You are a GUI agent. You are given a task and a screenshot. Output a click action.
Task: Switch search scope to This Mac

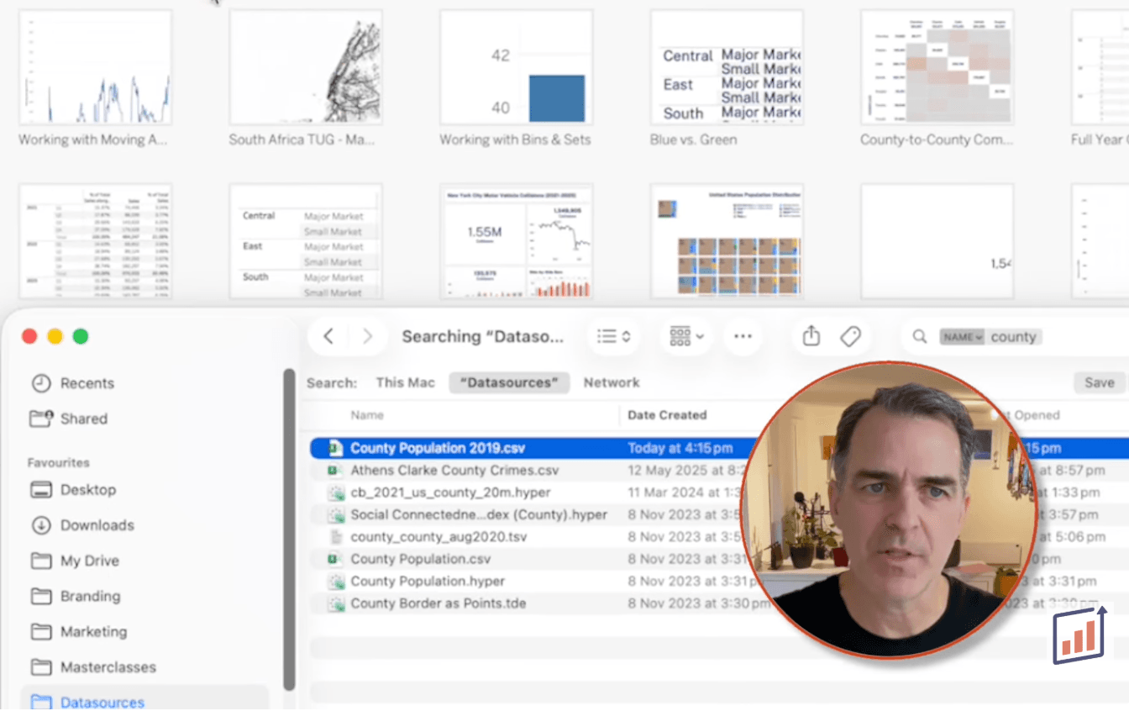pos(405,382)
